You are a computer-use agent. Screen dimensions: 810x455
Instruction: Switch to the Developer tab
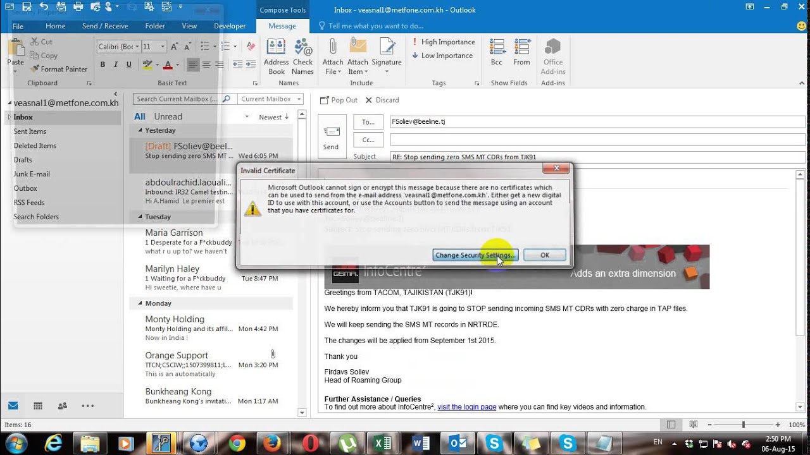[x=230, y=26]
